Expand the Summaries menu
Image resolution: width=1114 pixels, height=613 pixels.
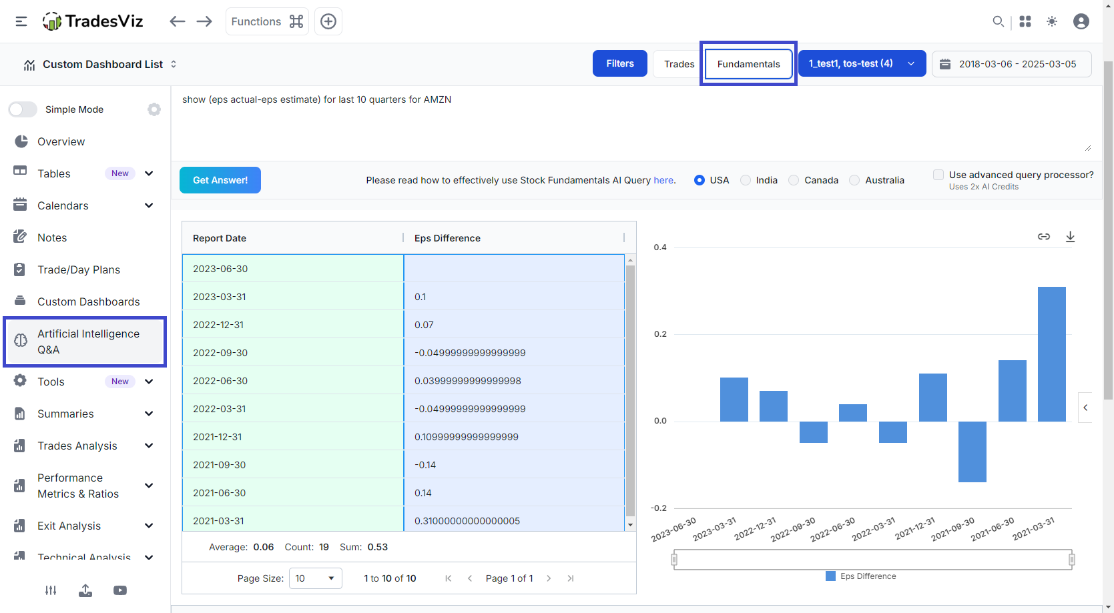(149, 414)
